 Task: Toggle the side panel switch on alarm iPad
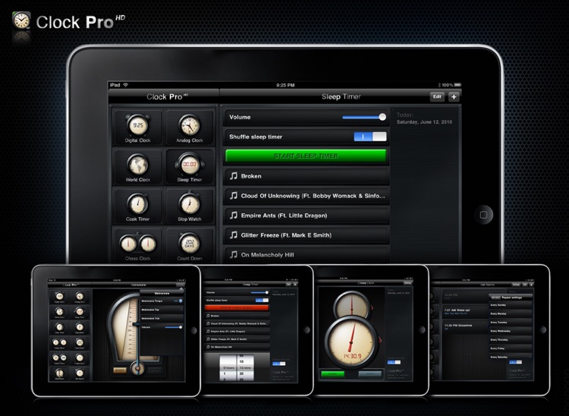[516, 362]
